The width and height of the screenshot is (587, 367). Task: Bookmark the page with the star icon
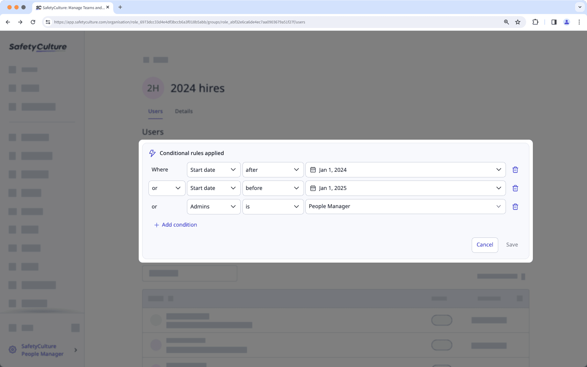point(518,22)
